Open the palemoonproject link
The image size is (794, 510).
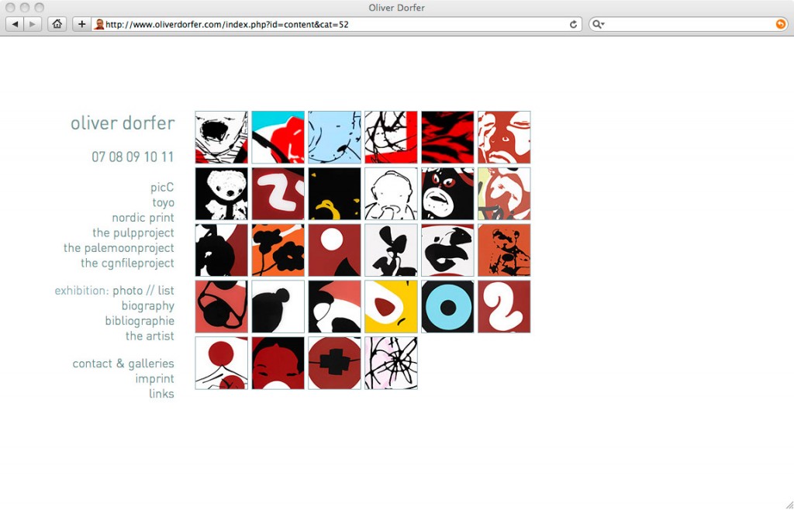(119, 248)
